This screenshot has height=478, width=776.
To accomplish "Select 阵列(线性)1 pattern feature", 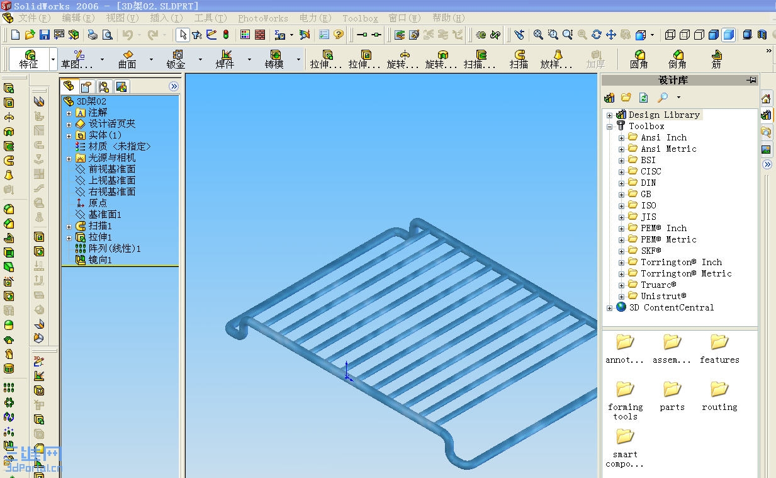I will (x=108, y=248).
